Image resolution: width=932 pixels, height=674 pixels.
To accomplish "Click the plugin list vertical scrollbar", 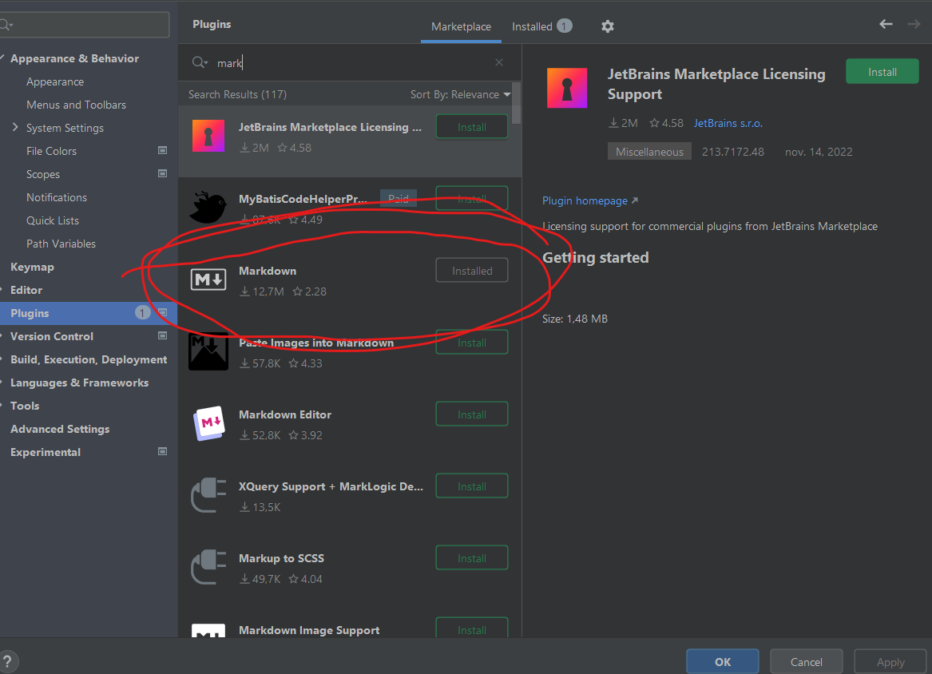I will [517, 104].
